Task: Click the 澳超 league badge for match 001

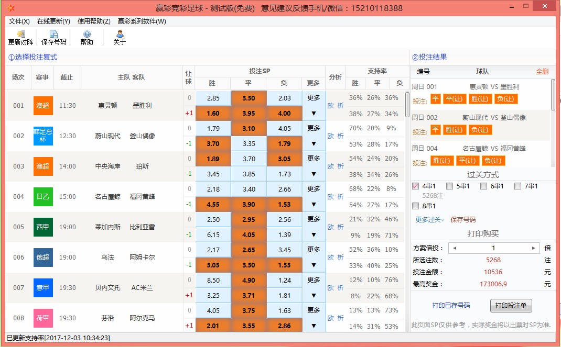Action: click(x=43, y=106)
